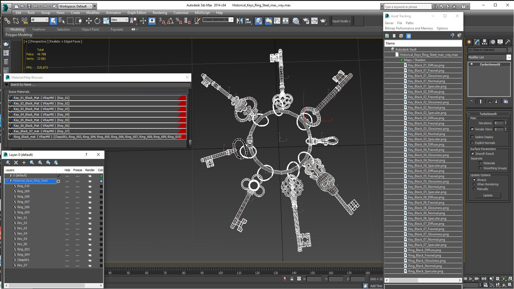Toggle the 3D Snaps button

coord(162,21)
